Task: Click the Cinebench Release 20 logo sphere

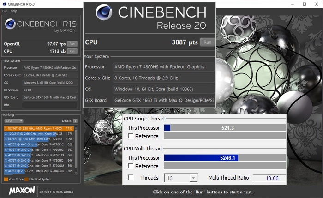Action: [104, 12]
